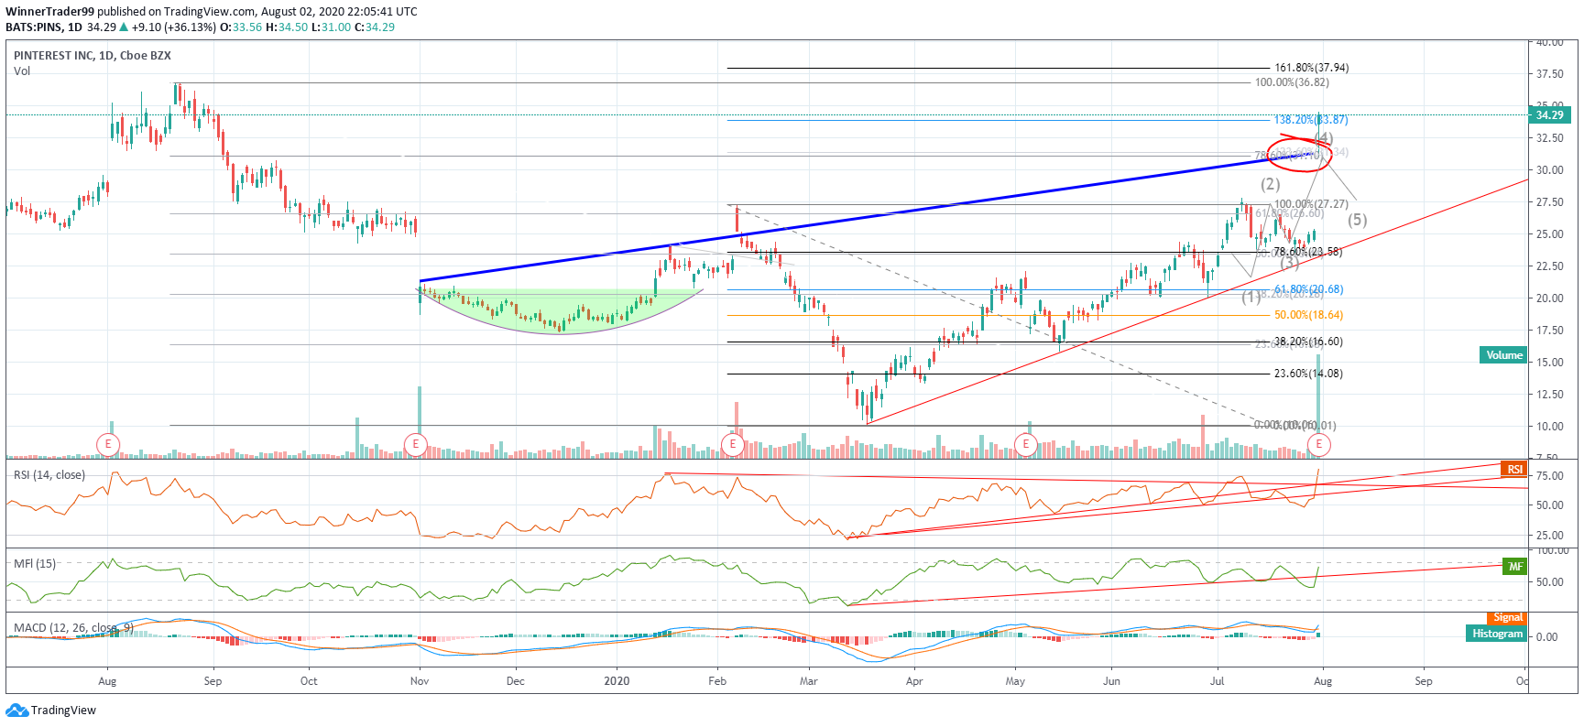This screenshot has width=1584, height=727.
Task: Click the blue 138.20%(33.87) Fibonacci label
Action: [1311, 120]
